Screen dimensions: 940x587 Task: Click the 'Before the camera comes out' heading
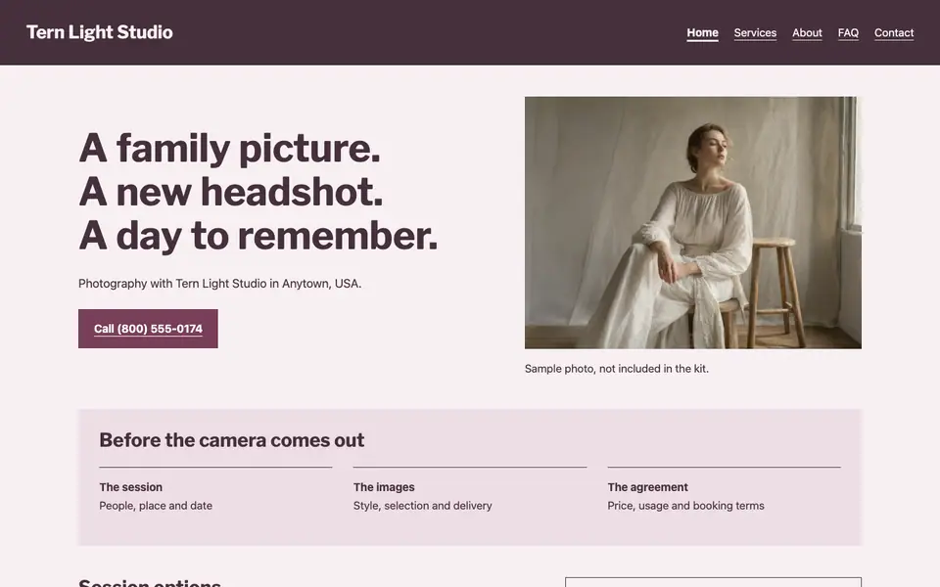(x=231, y=440)
